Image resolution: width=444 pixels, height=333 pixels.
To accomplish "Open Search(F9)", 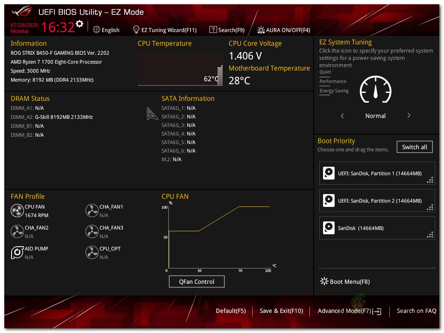I will coord(231,30).
